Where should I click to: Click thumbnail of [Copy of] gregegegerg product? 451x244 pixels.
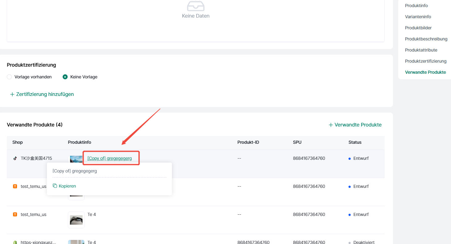[76, 159]
